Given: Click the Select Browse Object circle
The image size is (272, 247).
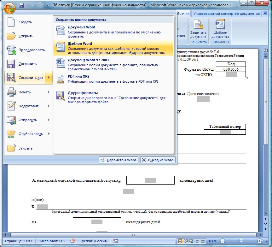Looking at the screenshot, I should (266, 224).
